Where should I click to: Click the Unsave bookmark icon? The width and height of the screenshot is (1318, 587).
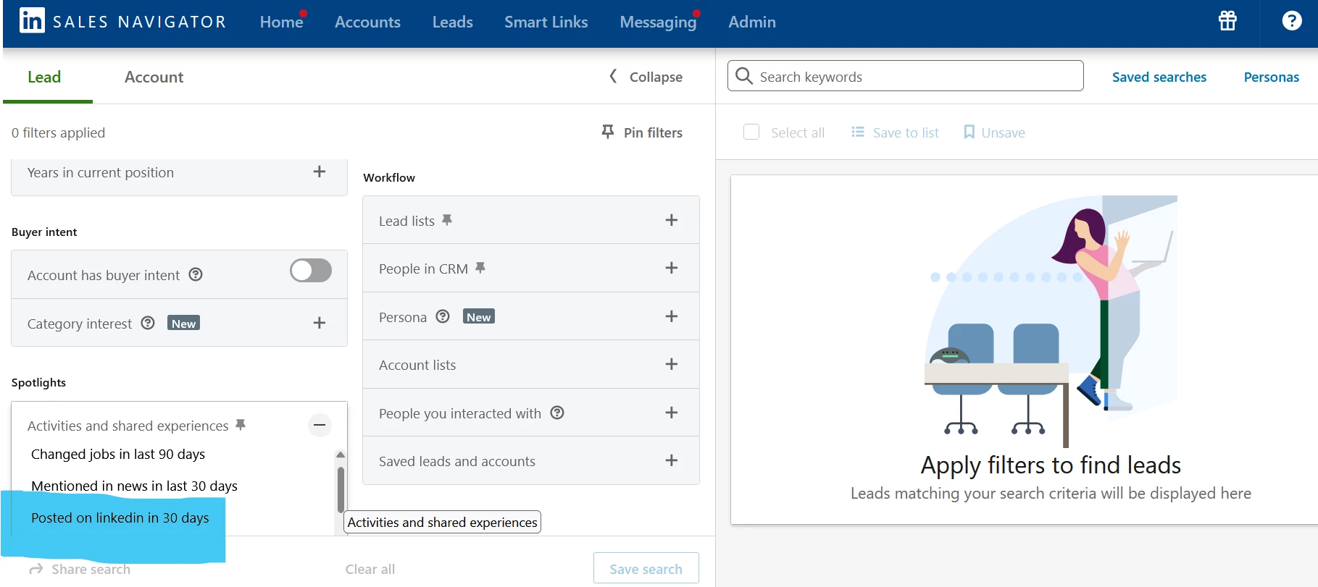(x=969, y=132)
